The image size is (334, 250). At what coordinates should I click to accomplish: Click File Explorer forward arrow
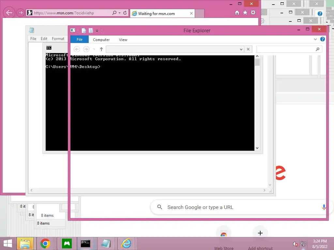pyautogui.click(x=86, y=49)
